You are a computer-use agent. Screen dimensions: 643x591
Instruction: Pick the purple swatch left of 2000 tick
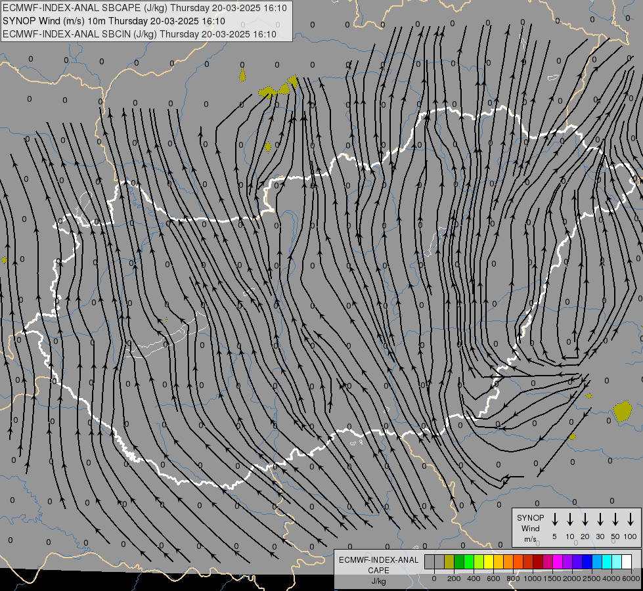[567, 562]
